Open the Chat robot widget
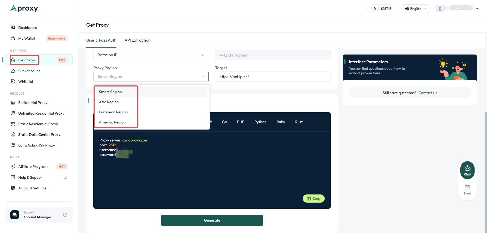This screenshot has height=233, width=487. [467, 170]
